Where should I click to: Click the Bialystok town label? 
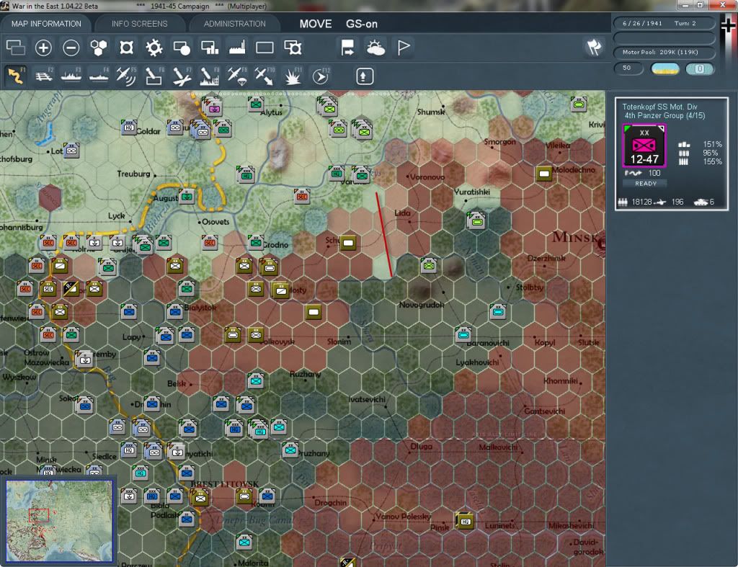(x=200, y=308)
